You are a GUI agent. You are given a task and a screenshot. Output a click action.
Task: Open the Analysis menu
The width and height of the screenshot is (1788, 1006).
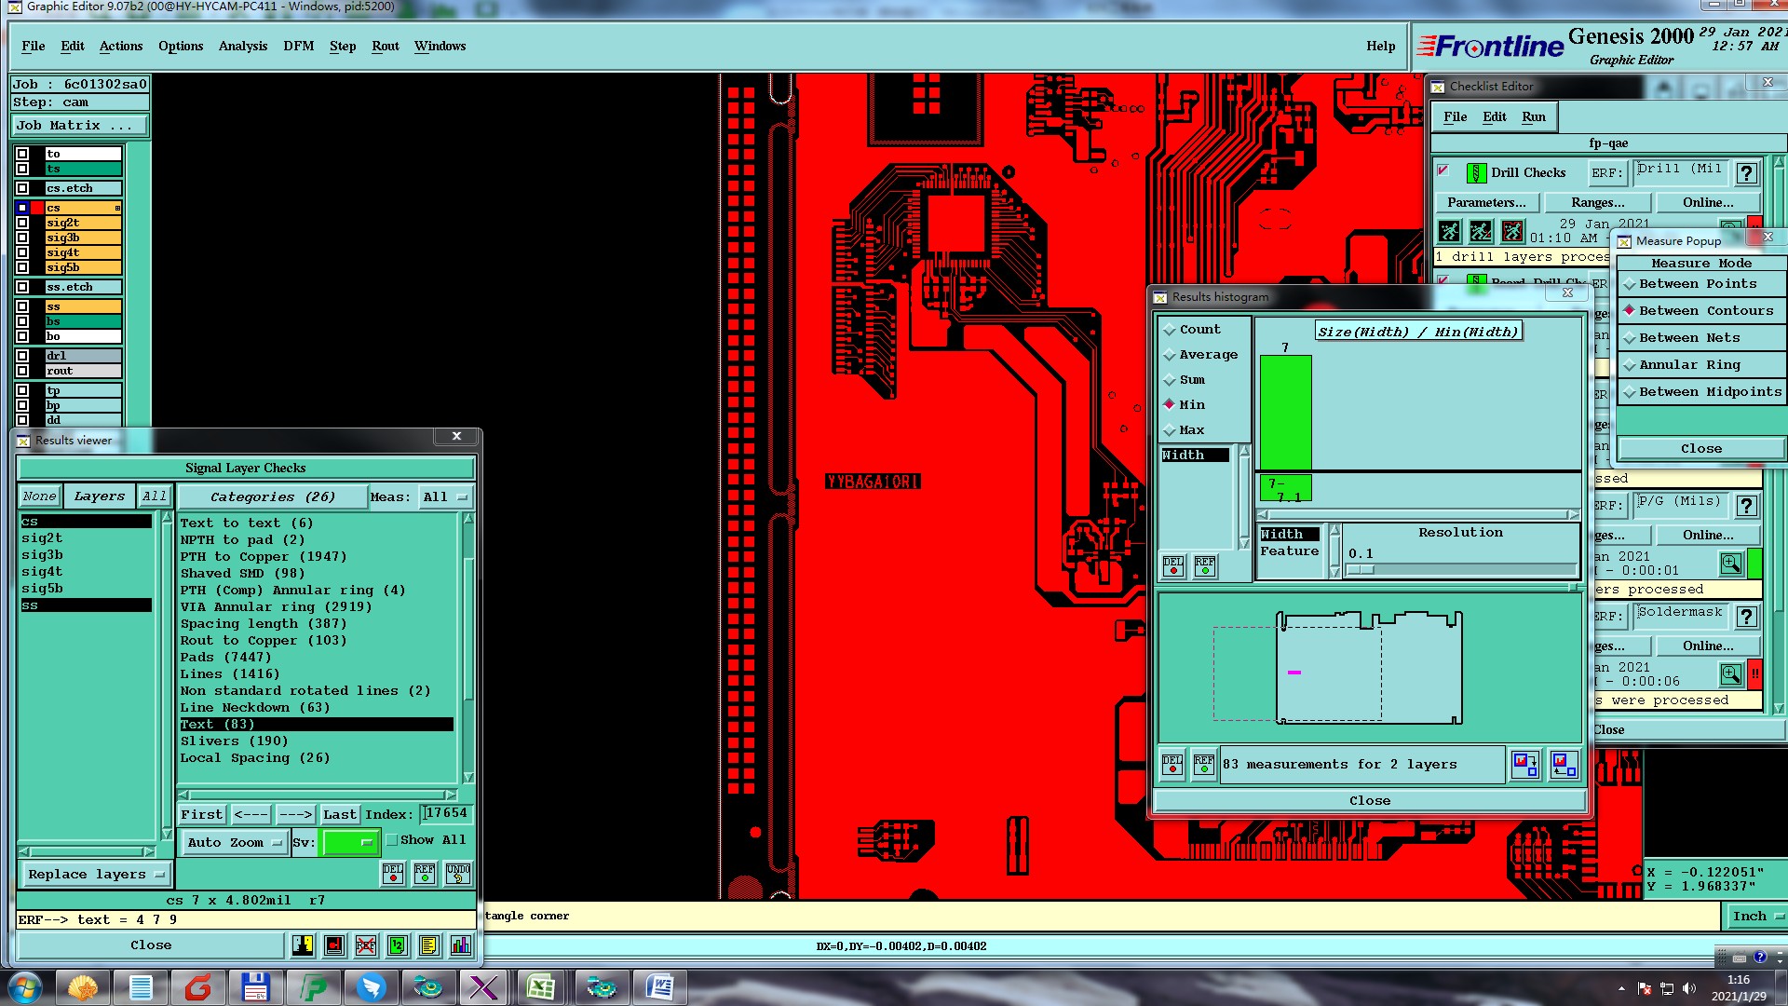pos(242,46)
